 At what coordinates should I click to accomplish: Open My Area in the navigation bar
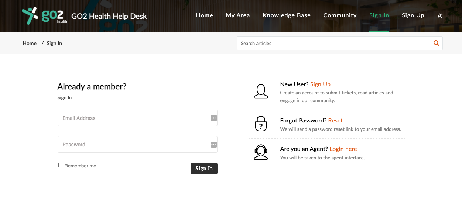click(238, 15)
